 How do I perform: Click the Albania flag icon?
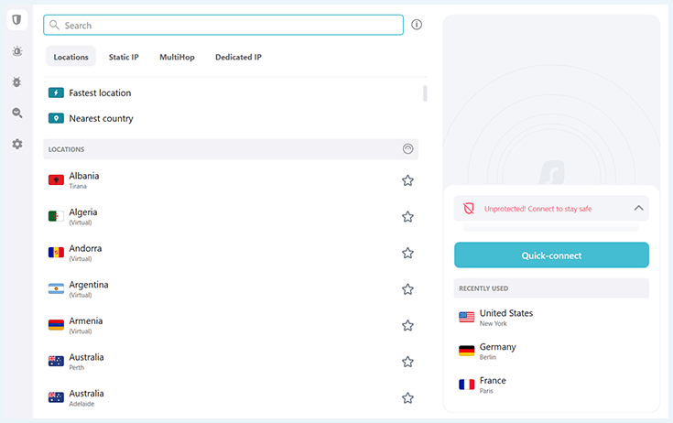tap(56, 179)
